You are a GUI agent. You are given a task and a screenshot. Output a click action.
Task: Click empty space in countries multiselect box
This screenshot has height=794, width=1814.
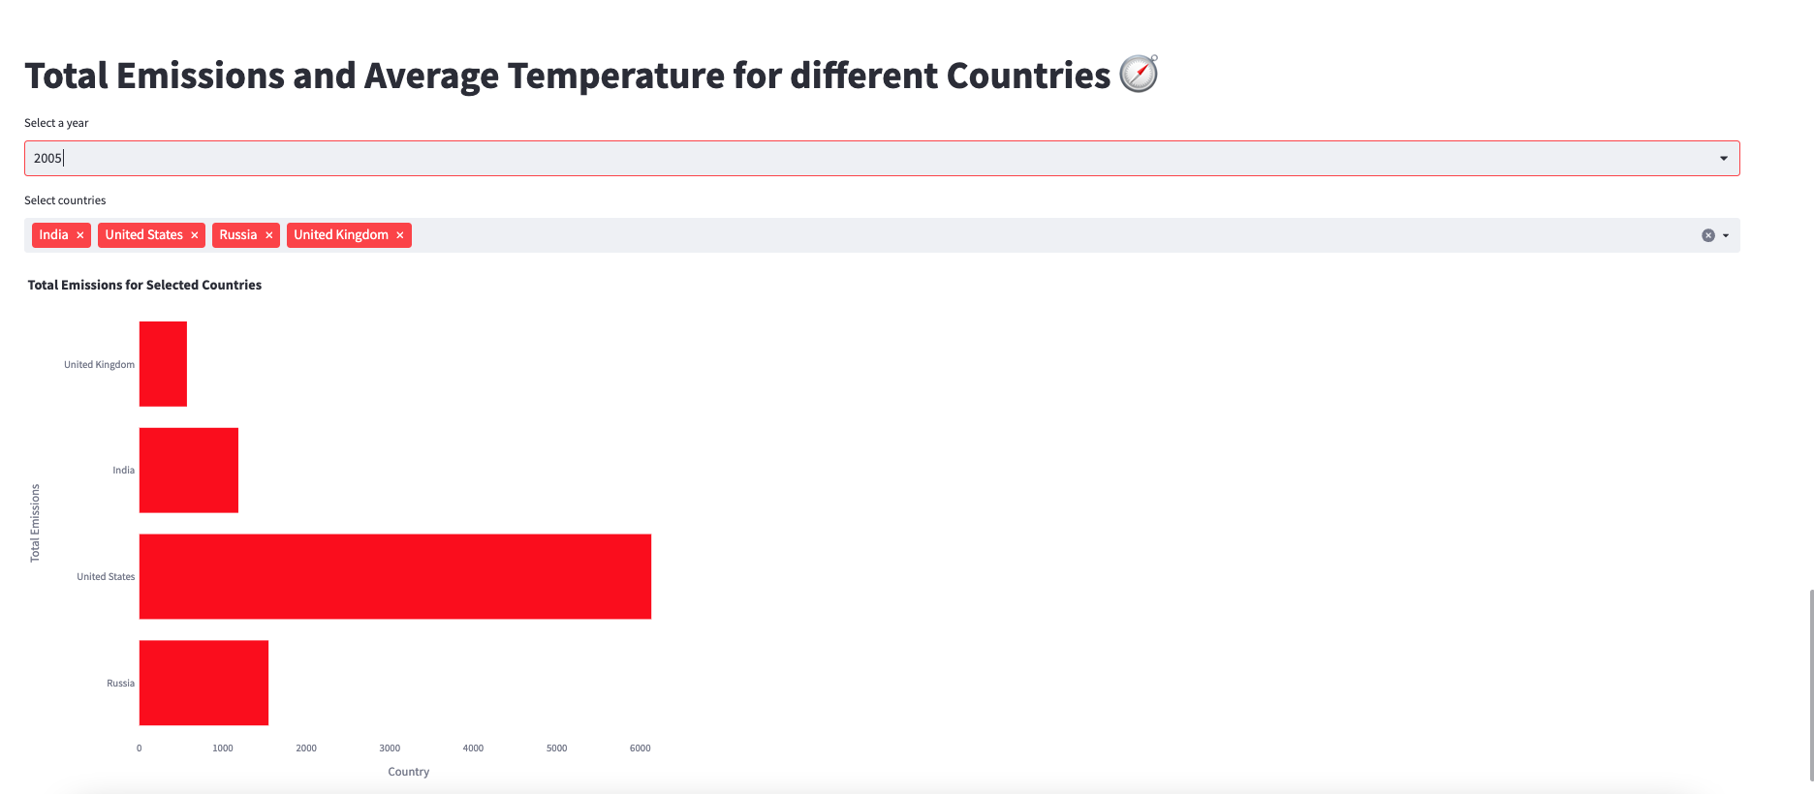click(x=969, y=235)
